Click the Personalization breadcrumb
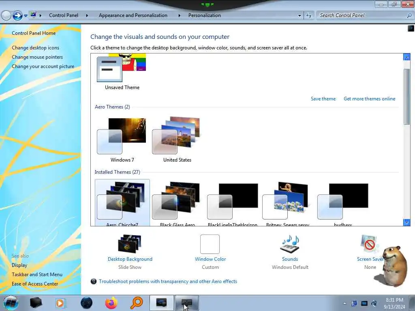 click(x=204, y=15)
